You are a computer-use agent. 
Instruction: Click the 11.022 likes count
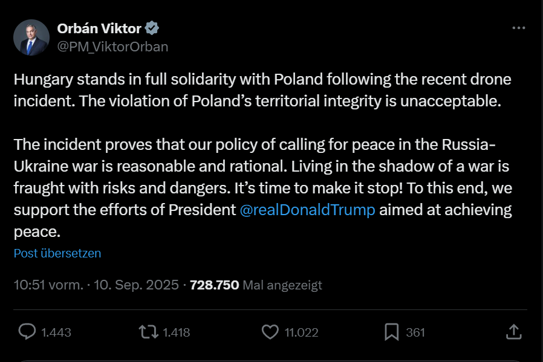(x=301, y=332)
